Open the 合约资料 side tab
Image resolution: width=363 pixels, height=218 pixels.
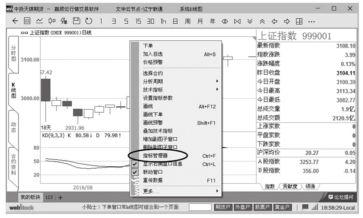point(13,165)
